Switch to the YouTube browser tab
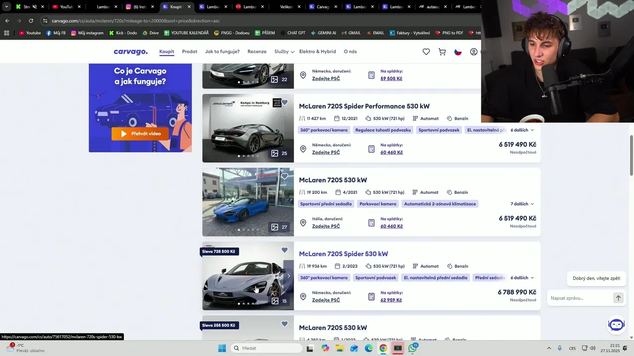Screen dimensions: 634x356 tap(66, 7)
